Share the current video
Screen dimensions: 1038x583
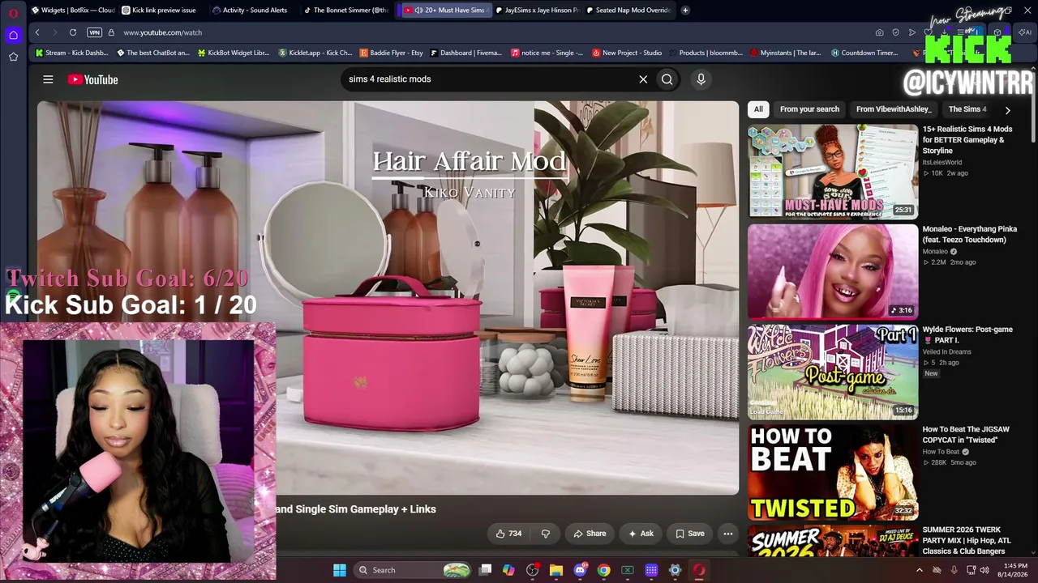click(590, 534)
